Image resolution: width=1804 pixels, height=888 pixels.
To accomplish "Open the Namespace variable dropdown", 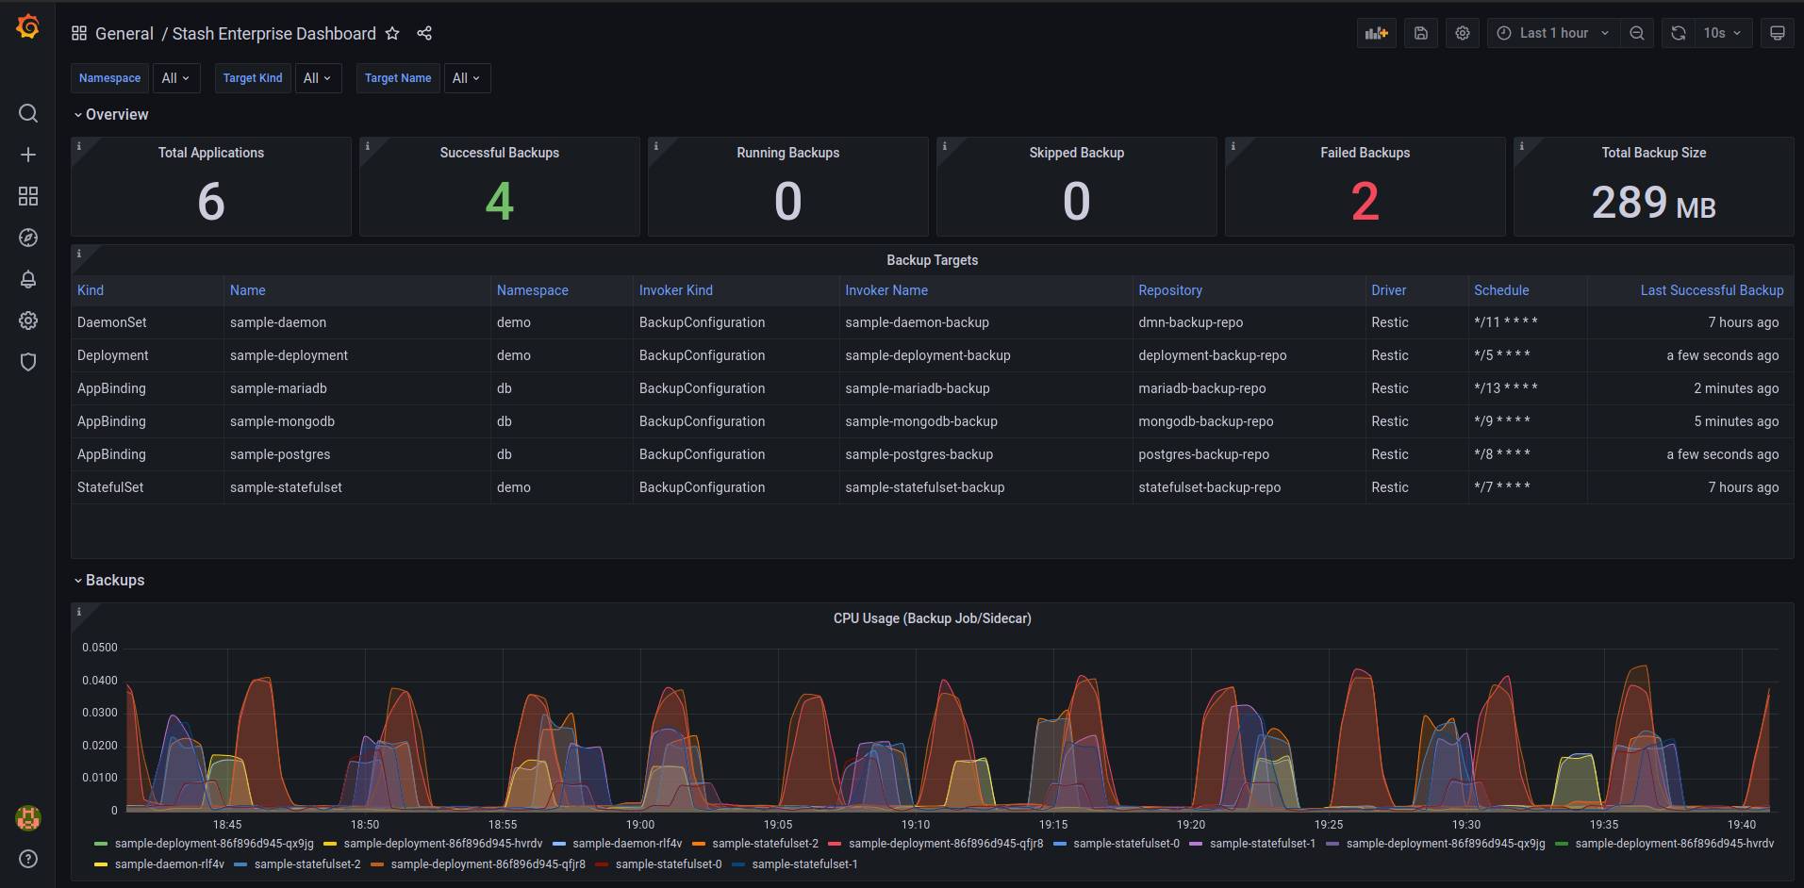I will 175,78.
